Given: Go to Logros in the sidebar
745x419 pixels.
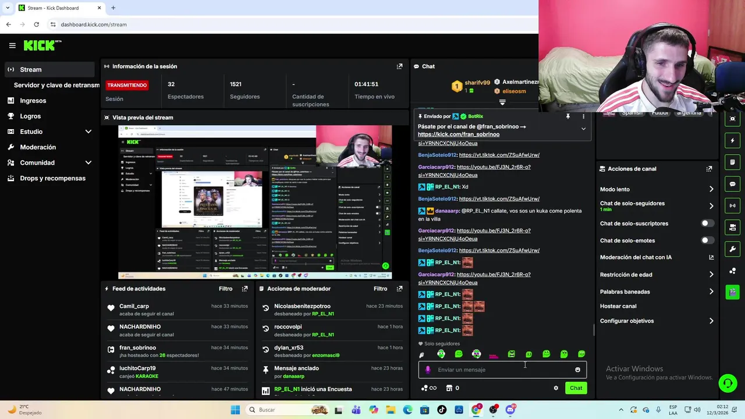Looking at the screenshot, I should (x=30, y=116).
